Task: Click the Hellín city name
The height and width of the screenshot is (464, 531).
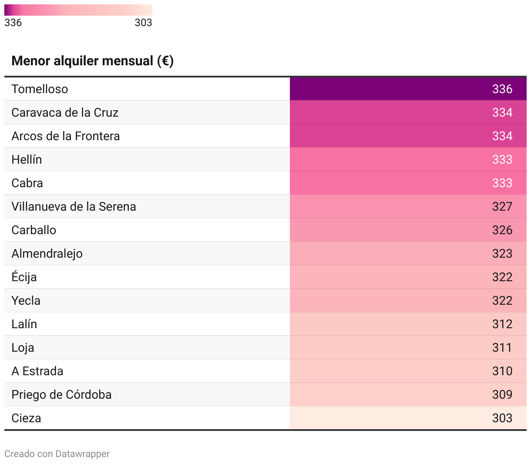Action: tap(27, 159)
